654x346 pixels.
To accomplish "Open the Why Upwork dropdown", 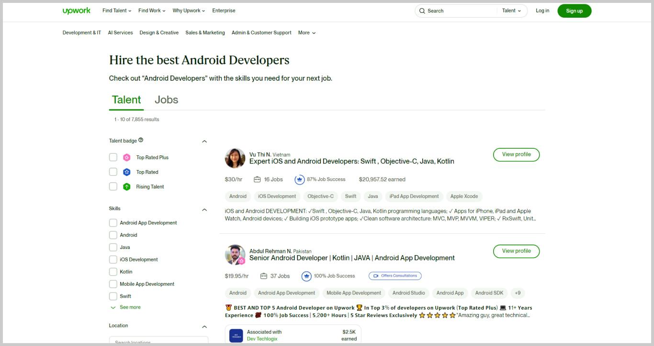I will (189, 11).
